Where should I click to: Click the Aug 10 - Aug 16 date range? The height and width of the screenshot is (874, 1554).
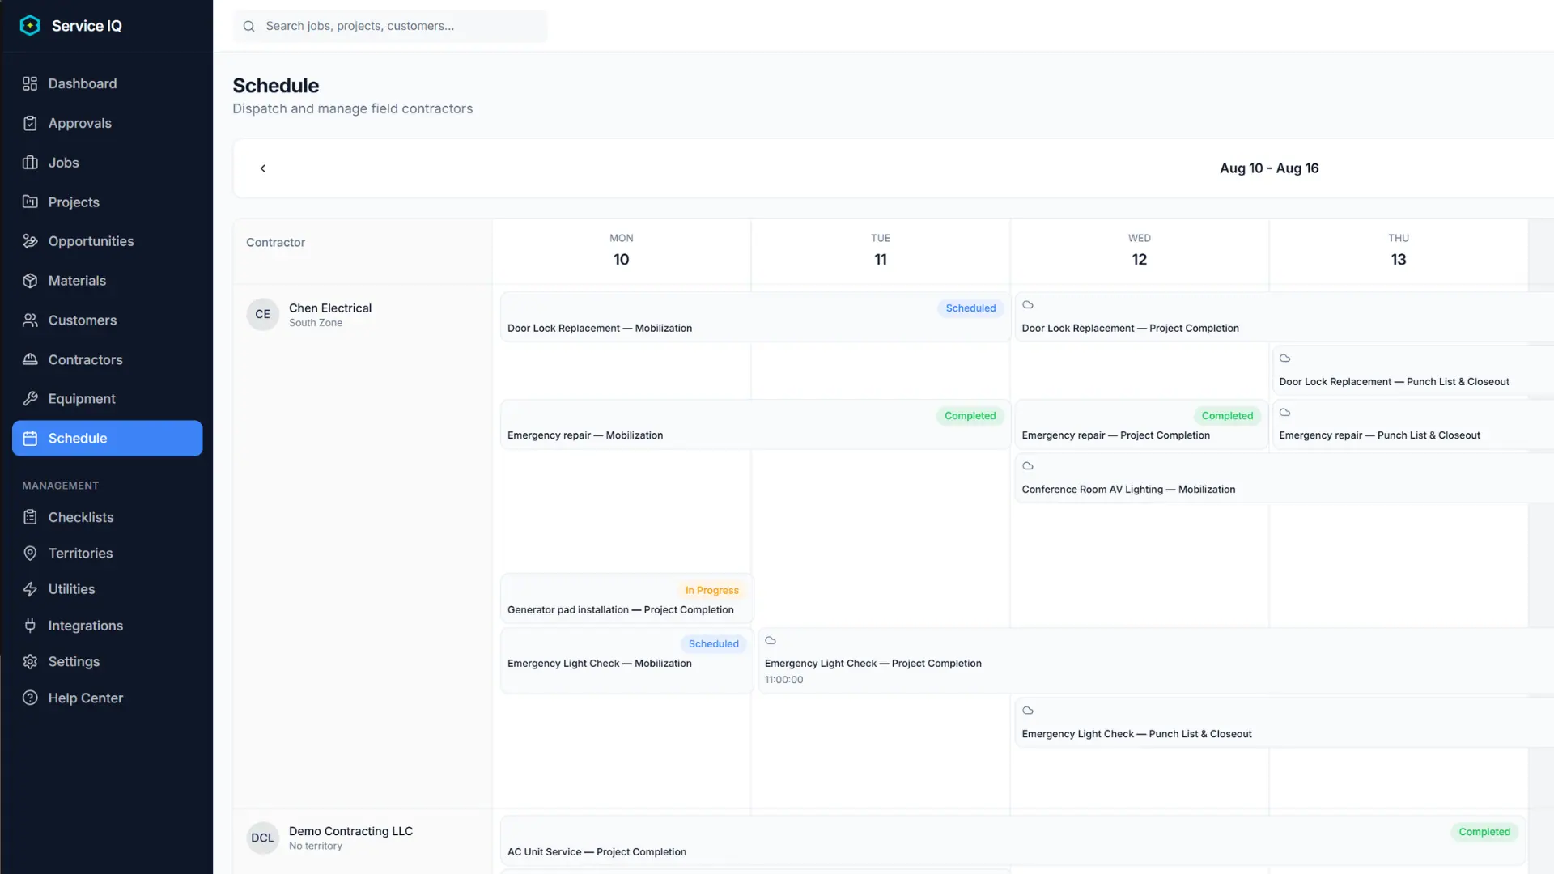(x=1269, y=168)
